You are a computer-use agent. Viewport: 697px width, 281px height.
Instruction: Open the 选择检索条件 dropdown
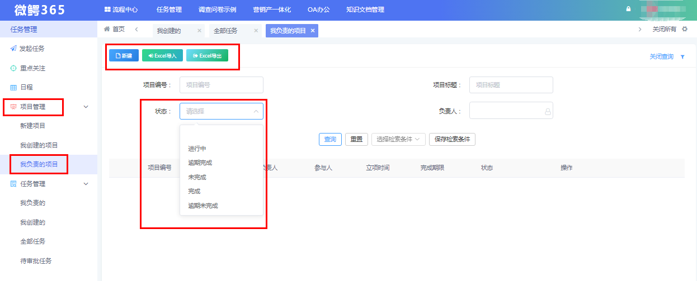(398, 139)
